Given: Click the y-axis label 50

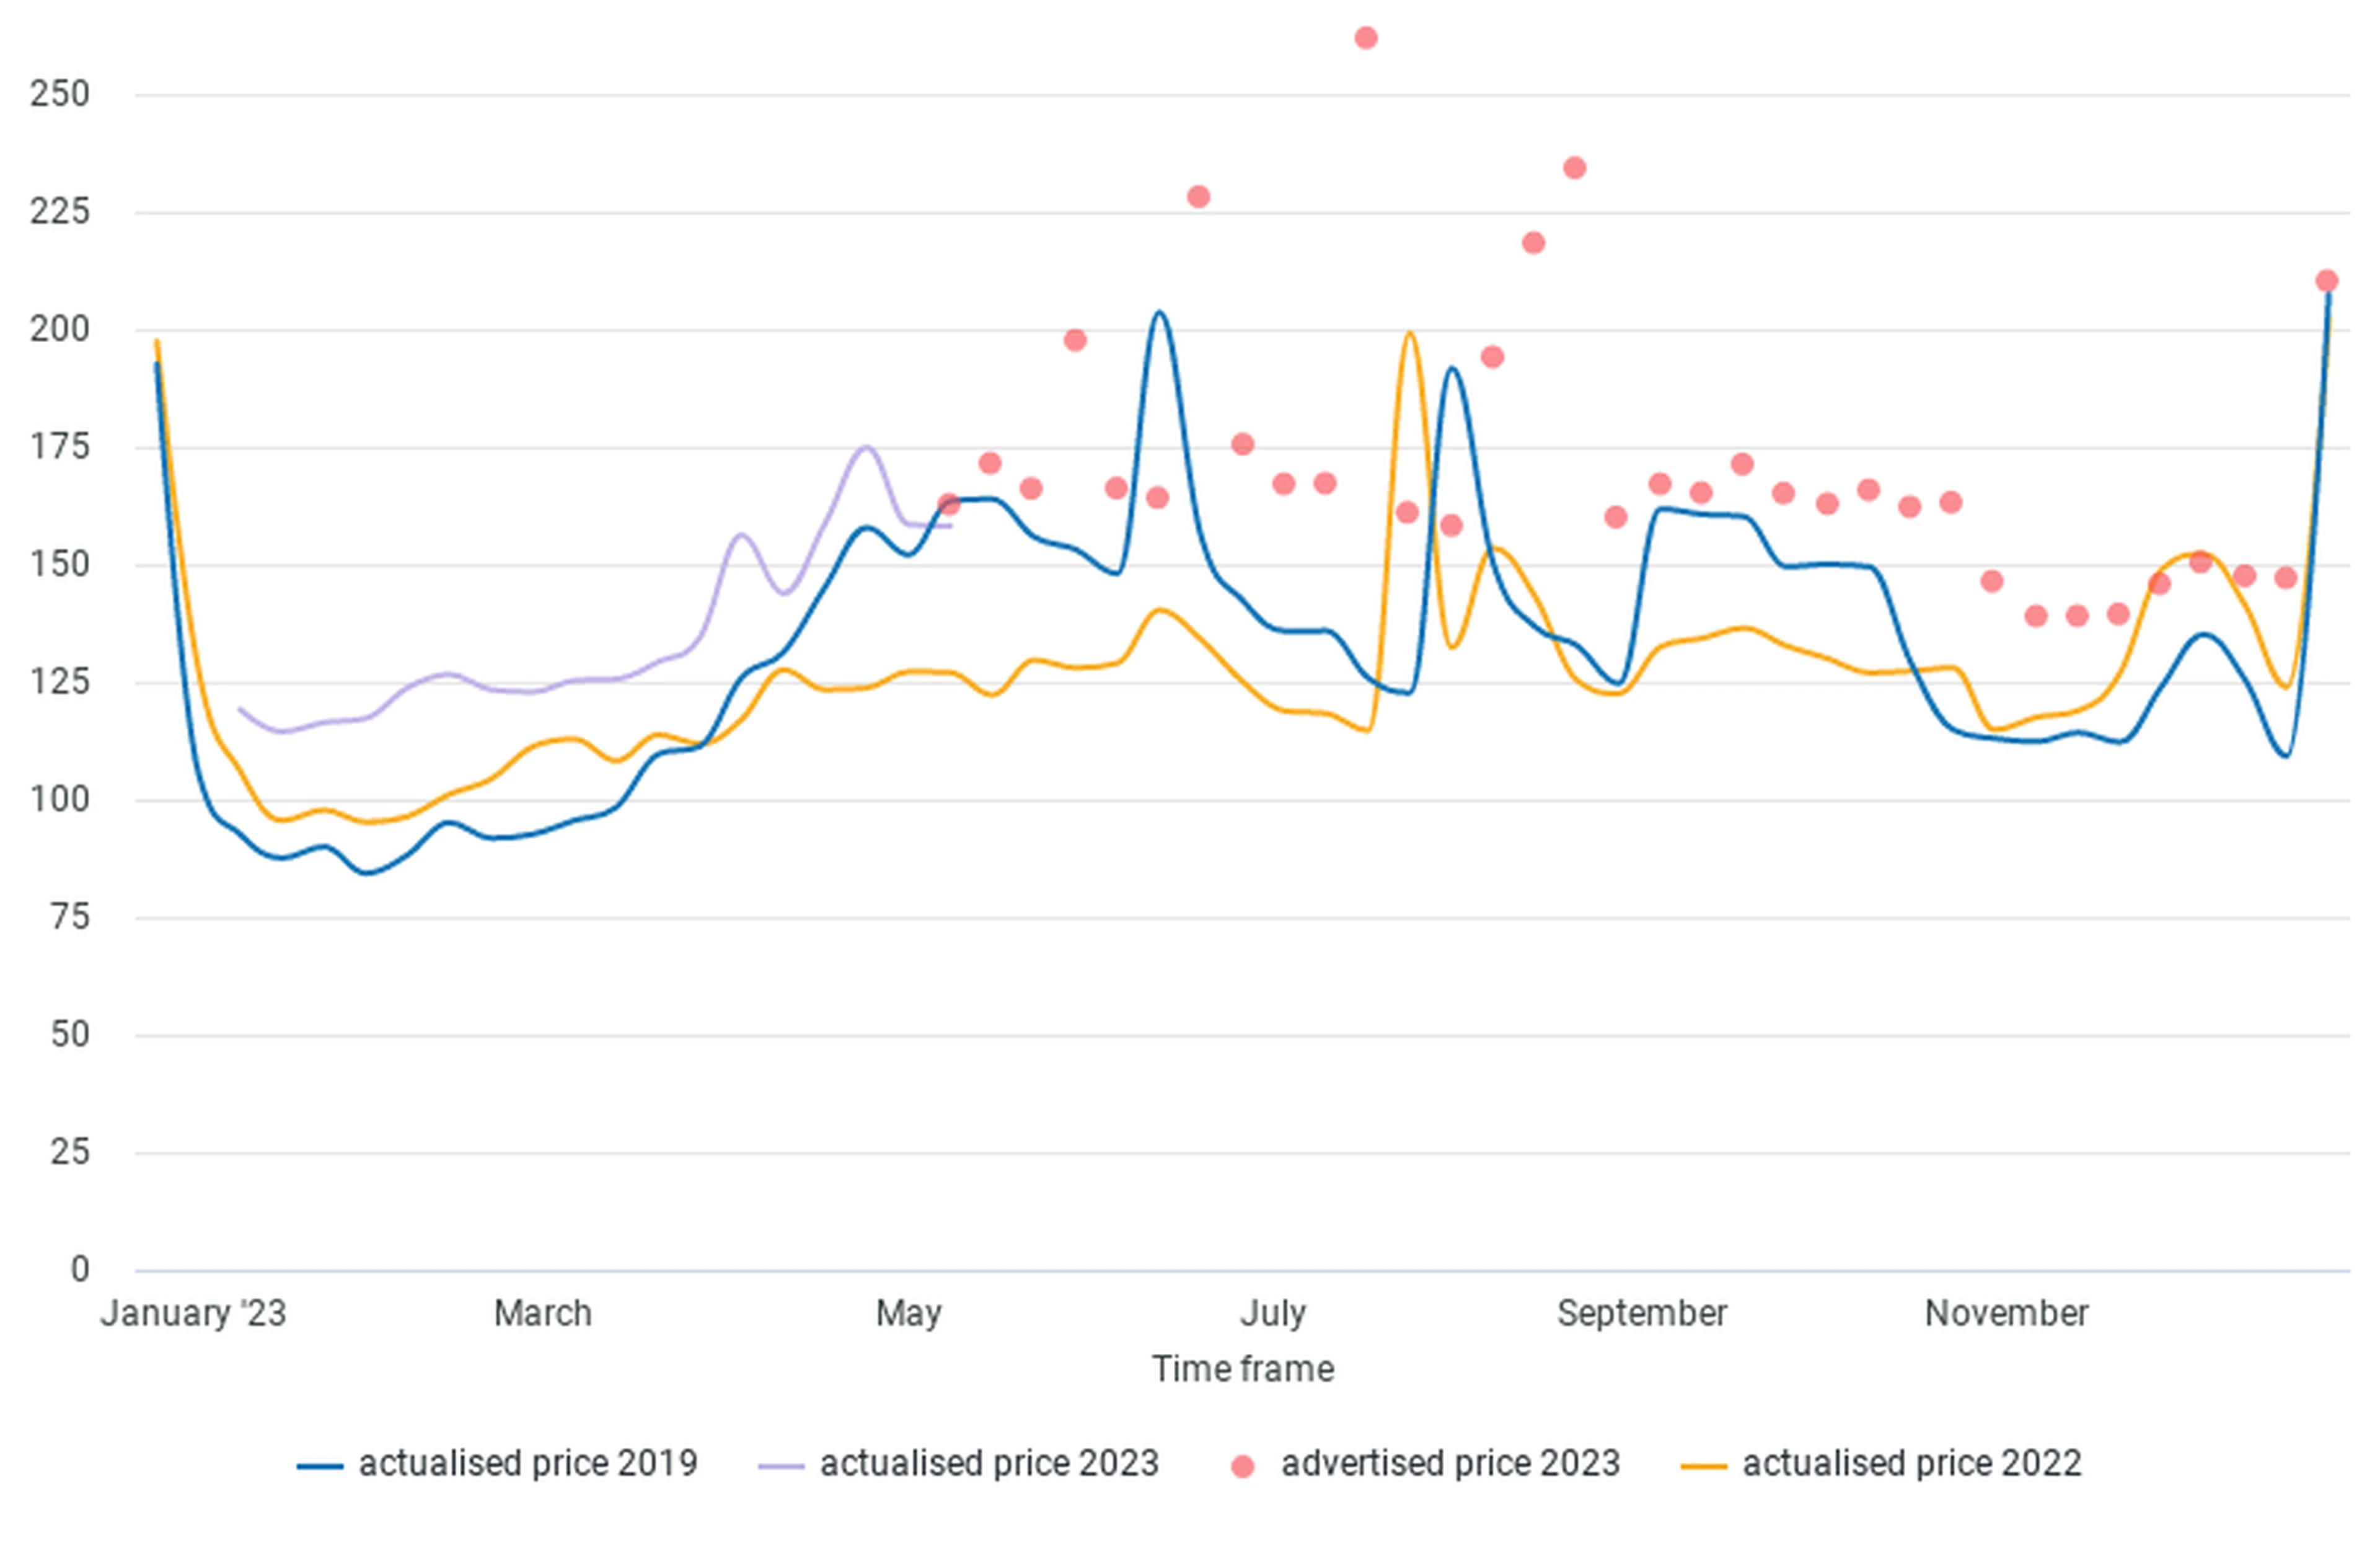Looking at the screenshot, I should [x=70, y=1035].
